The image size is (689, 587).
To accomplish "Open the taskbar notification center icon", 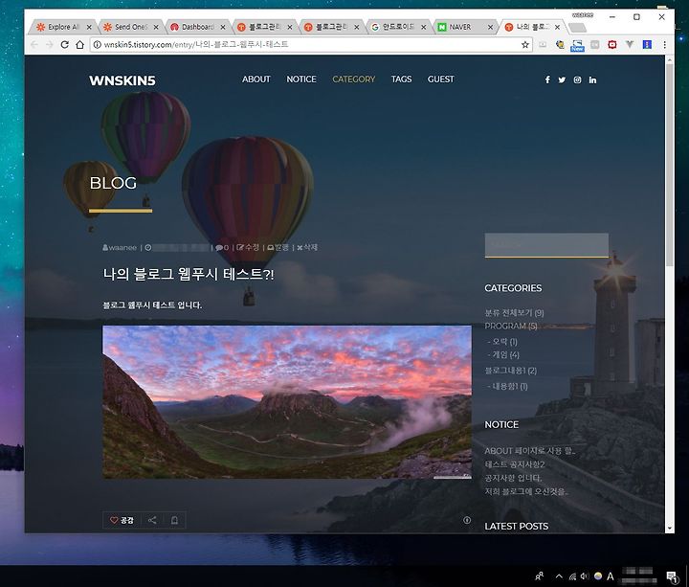I will point(672,576).
